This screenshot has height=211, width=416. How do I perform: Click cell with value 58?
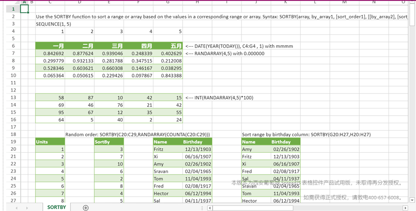click(50, 97)
